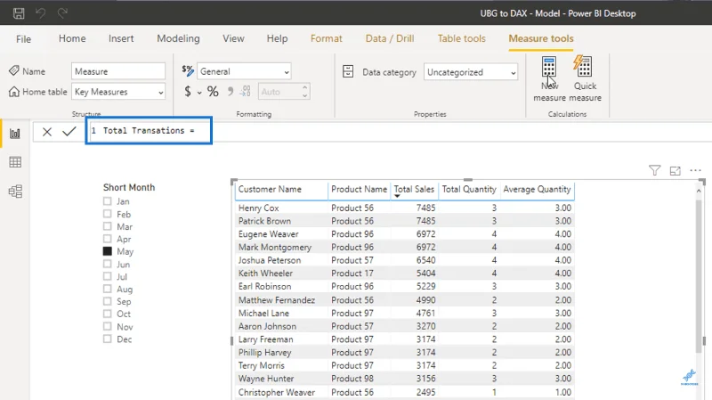Check the Oct month checkbox
The width and height of the screenshot is (712, 400).
[107, 314]
